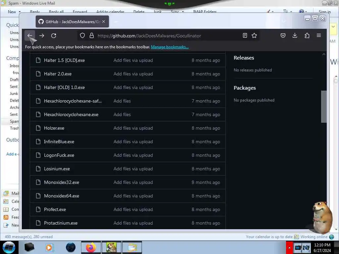Viewport: 339px width, 254px height.
Task: Click the github.com address bar URL
Action: [x=149, y=36]
